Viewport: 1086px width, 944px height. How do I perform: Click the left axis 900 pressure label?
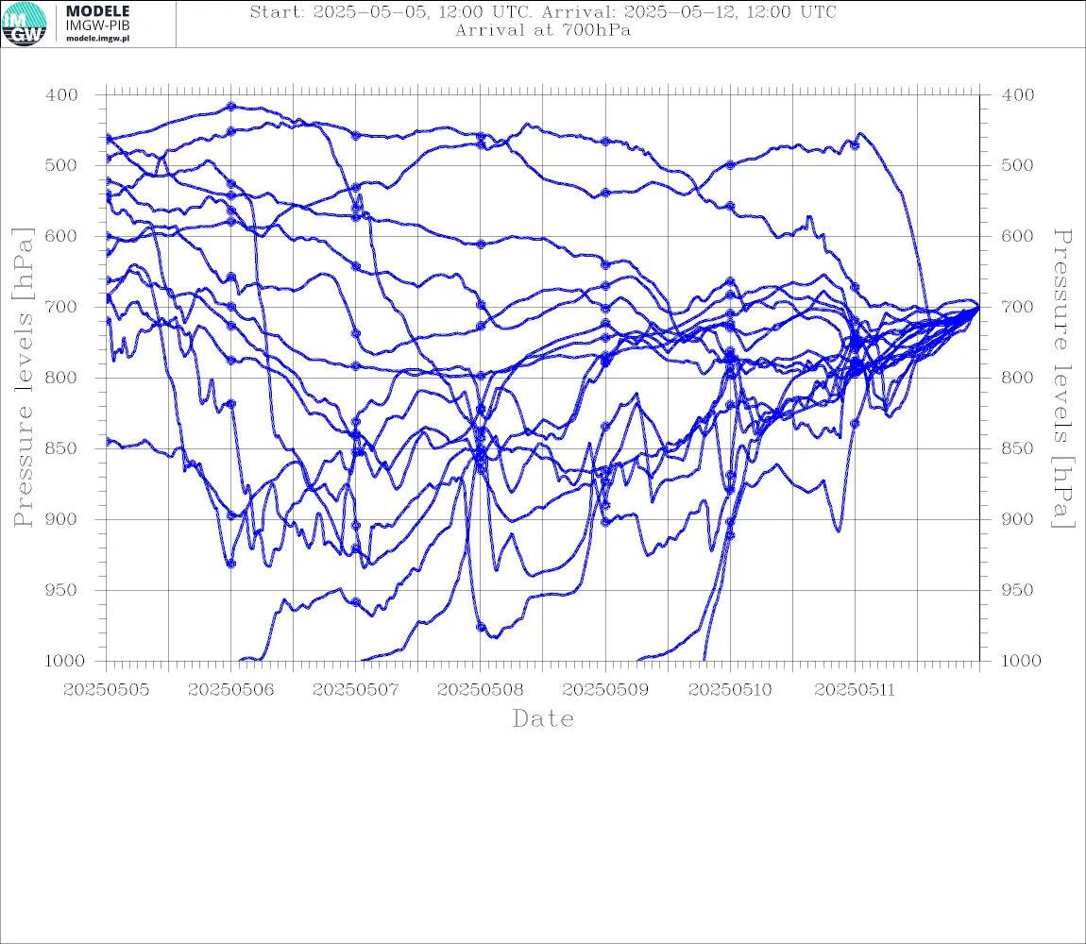pyautogui.click(x=61, y=519)
